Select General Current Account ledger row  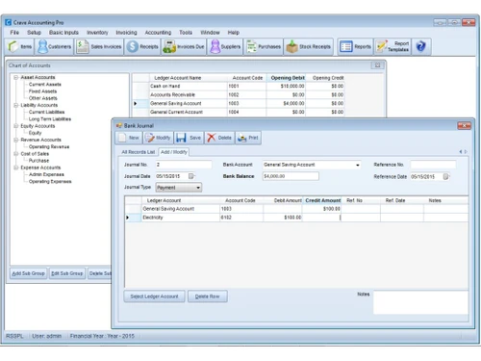tap(239, 112)
